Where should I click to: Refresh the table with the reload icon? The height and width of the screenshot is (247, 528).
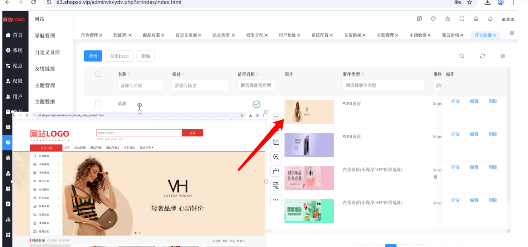482,56
